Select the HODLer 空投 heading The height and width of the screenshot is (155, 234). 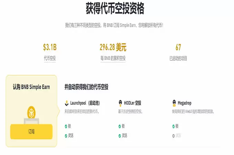[x=132, y=103]
